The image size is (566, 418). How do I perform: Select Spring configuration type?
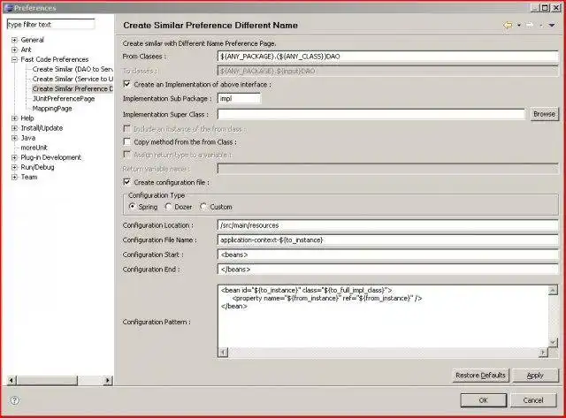click(132, 207)
